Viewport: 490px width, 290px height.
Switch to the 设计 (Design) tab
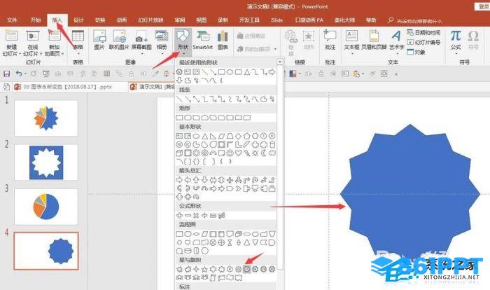78,20
